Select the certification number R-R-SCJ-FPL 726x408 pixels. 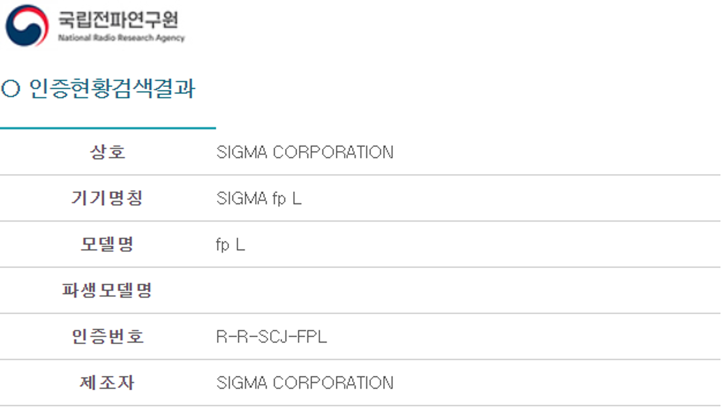(271, 337)
